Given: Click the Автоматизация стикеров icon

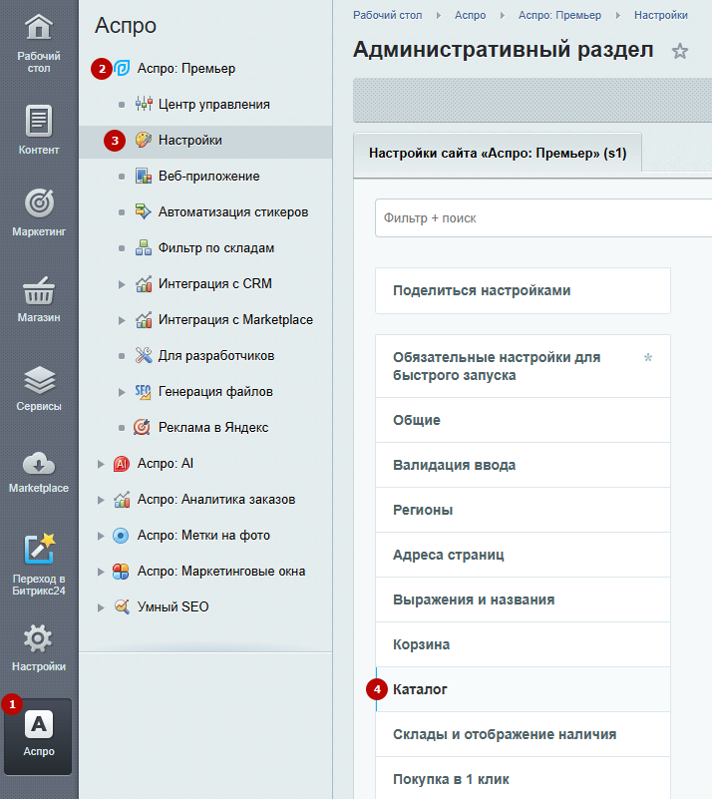Looking at the screenshot, I should click(144, 211).
